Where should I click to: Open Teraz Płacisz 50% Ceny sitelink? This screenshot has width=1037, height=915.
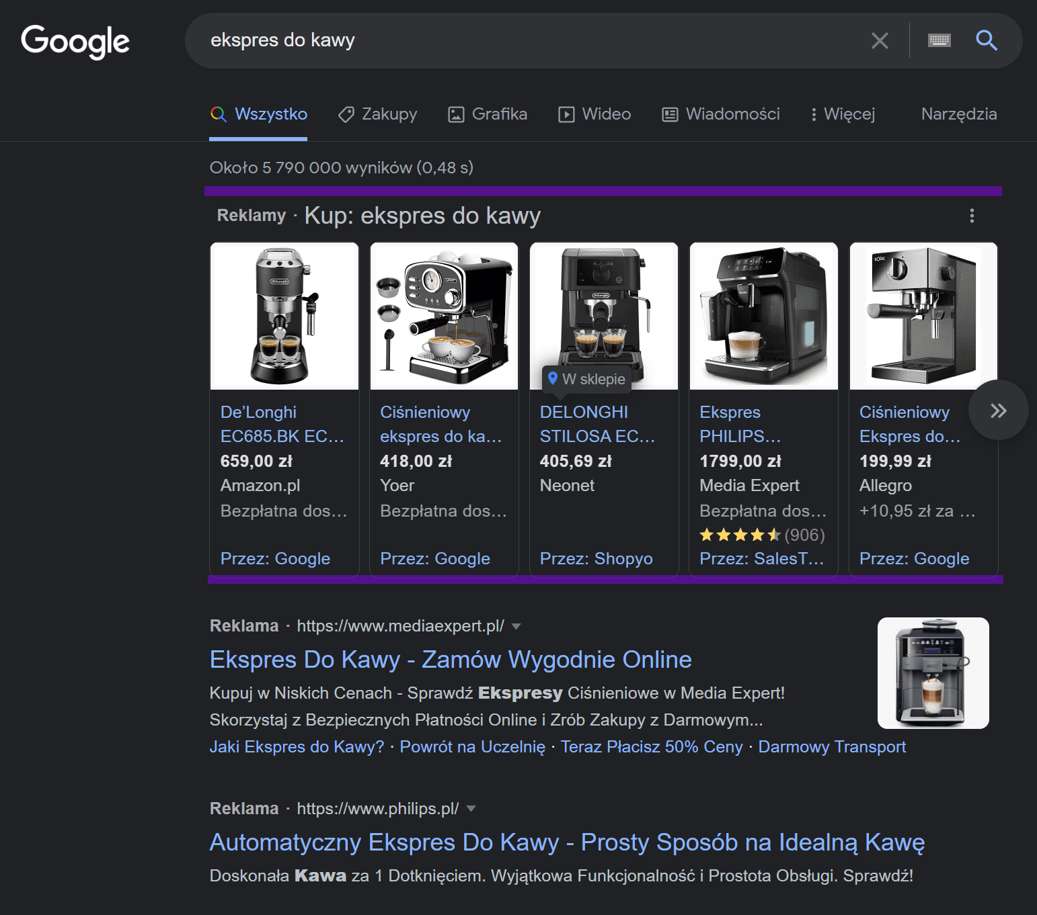tap(652, 747)
